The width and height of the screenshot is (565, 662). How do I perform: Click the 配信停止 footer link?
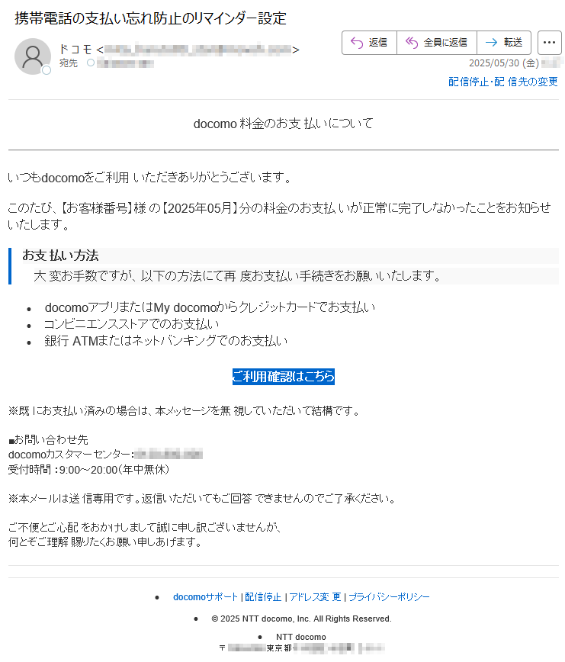pos(263,597)
